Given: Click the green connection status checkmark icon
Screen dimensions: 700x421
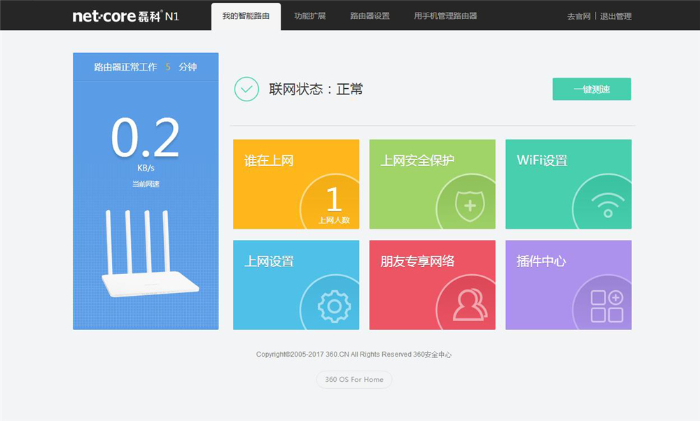Looking at the screenshot, I should point(245,90).
